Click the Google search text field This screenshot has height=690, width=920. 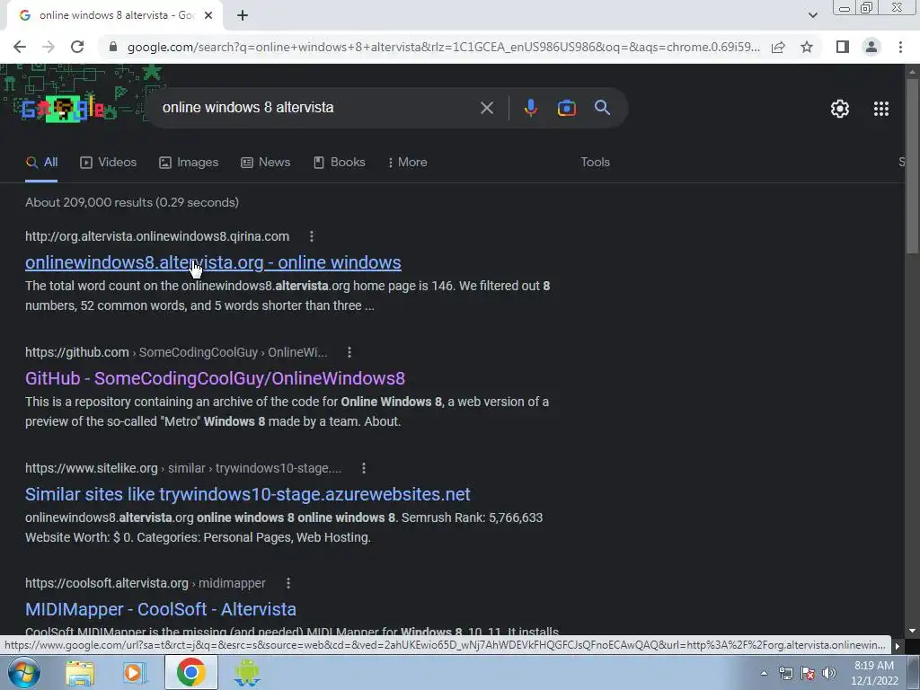tap(314, 108)
